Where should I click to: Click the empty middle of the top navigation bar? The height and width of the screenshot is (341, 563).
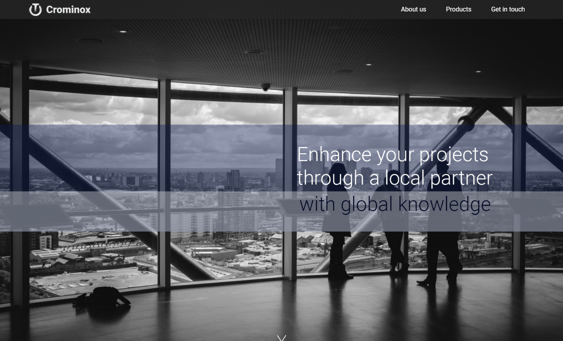point(245,9)
